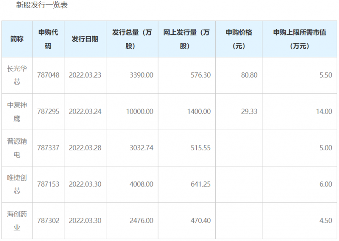This screenshot has width=339, height=241.
Task: Click market value 4.50
Action: click(x=326, y=221)
